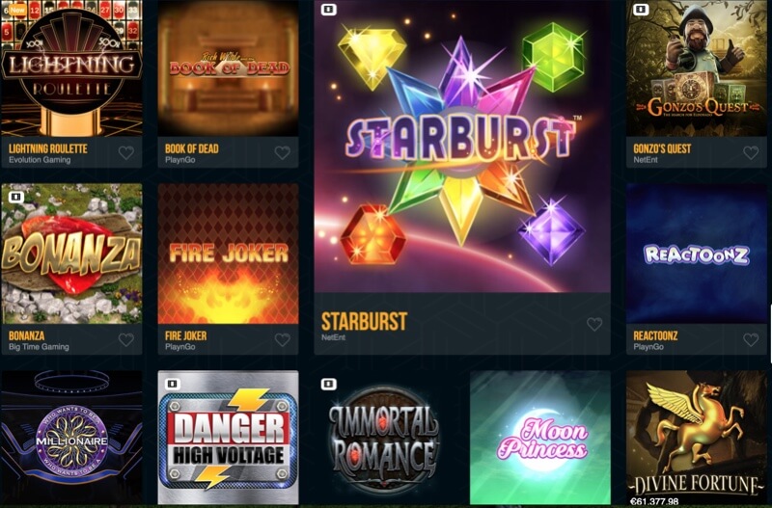Click slot badge icon on Bonanza thumbnail

[x=16, y=198]
